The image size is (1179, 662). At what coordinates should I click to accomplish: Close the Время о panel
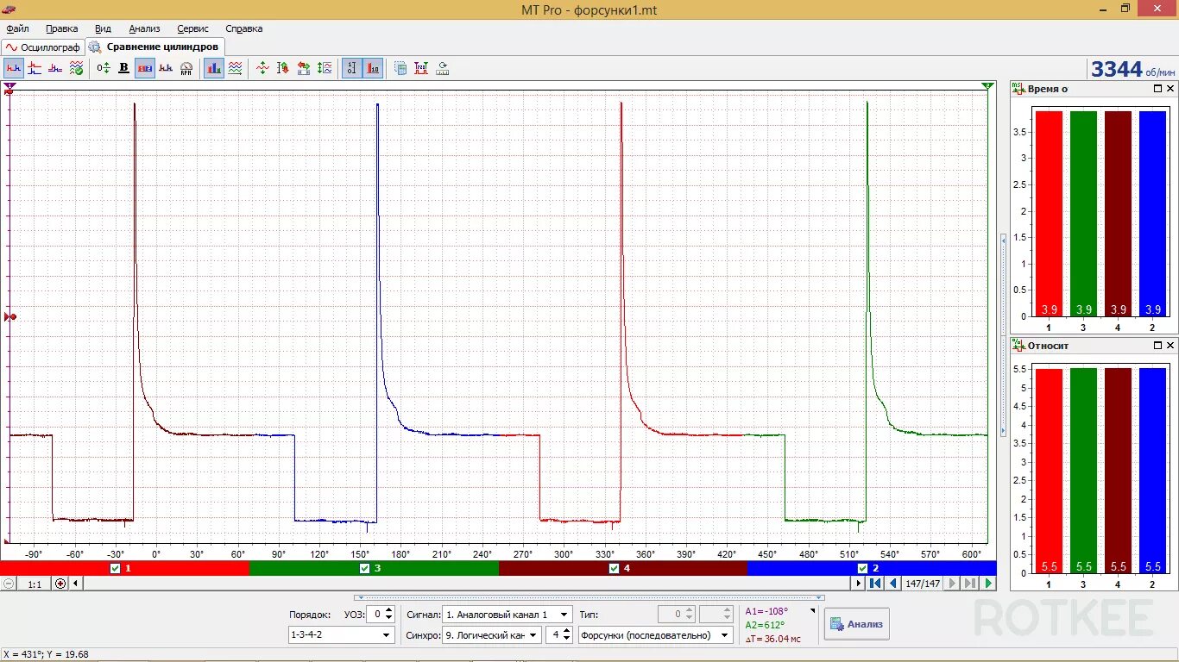click(1170, 89)
